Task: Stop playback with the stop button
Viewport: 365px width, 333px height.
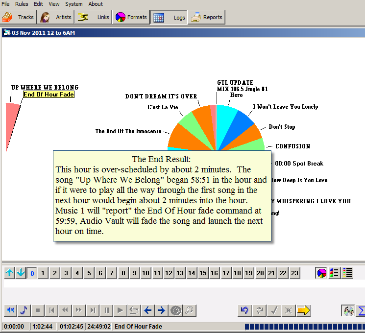Action: [x=38, y=310]
